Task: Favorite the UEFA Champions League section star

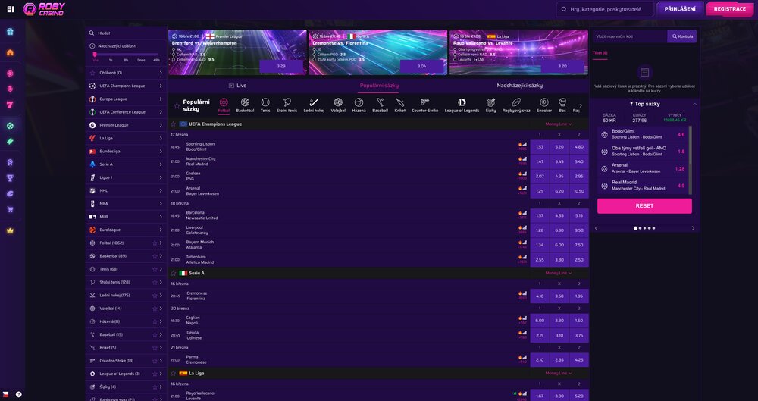Action: point(174,124)
